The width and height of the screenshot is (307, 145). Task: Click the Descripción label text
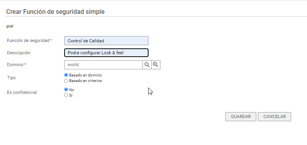(x=19, y=53)
